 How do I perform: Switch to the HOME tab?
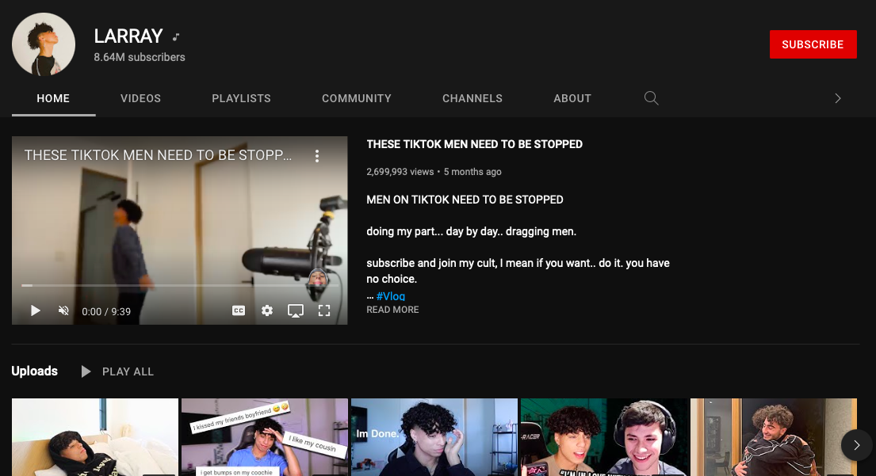pyautogui.click(x=53, y=98)
